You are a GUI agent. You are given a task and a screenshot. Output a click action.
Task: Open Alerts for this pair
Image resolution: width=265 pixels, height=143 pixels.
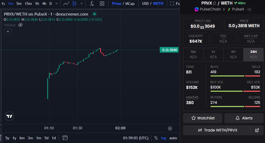[x=244, y=118]
